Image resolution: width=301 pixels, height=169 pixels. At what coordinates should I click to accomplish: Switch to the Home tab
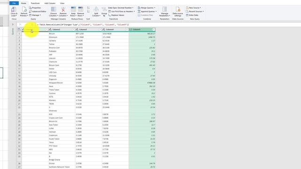[x=24, y=3]
